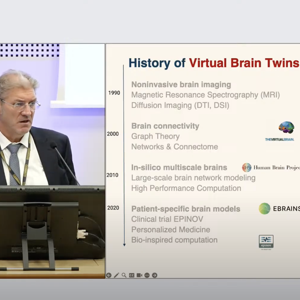Click the 1990 timeline label
The height and width of the screenshot is (300, 300).
tap(114, 93)
